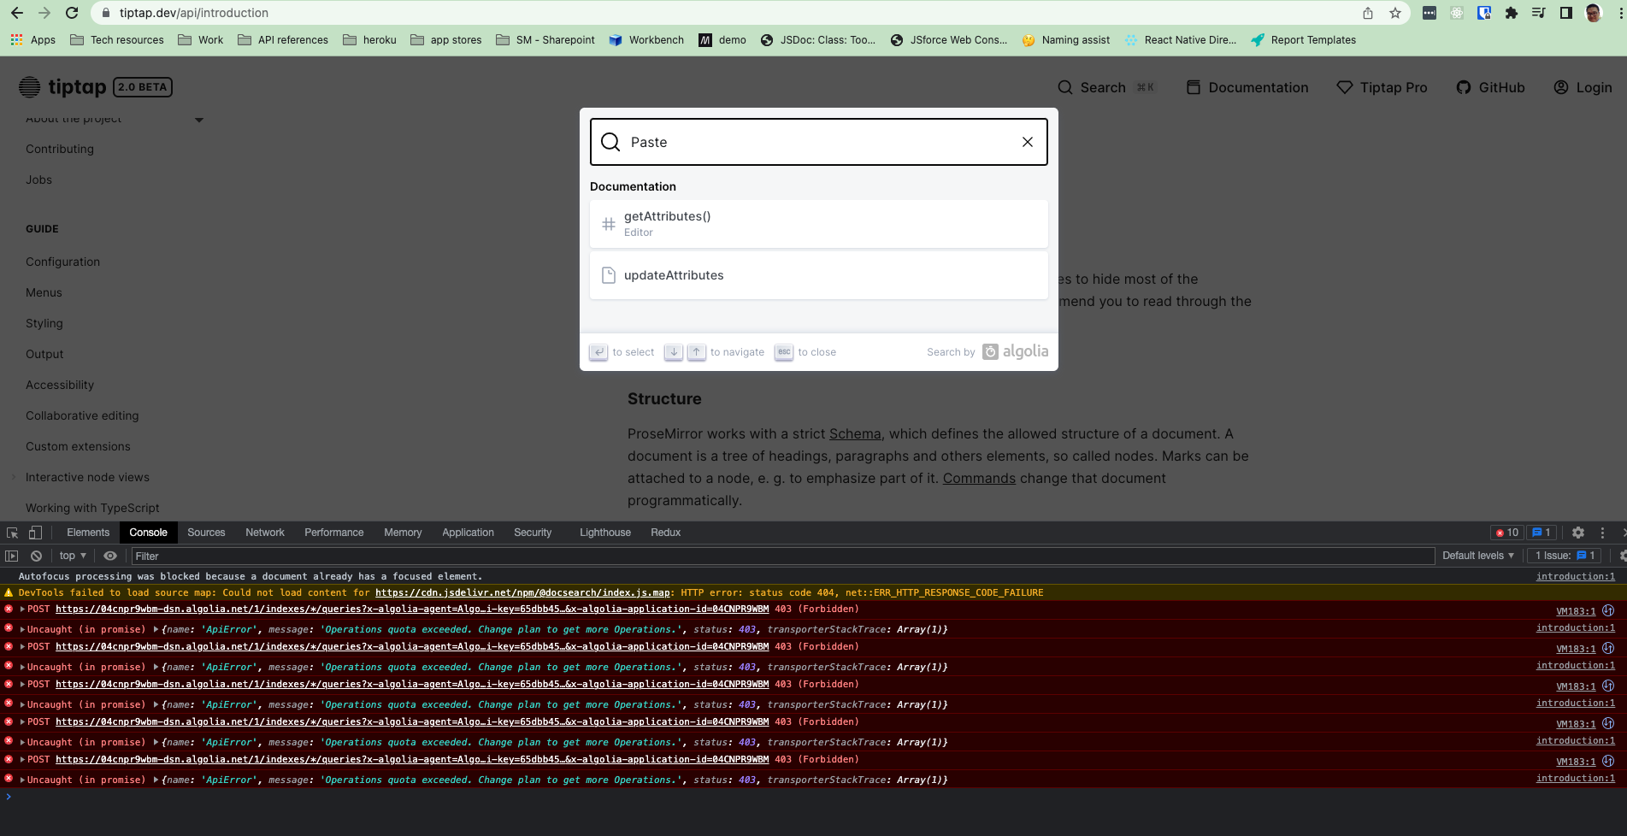Follow the Schema link in the text
The height and width of the screenshot is (836, 1627).
pos(855,433)
